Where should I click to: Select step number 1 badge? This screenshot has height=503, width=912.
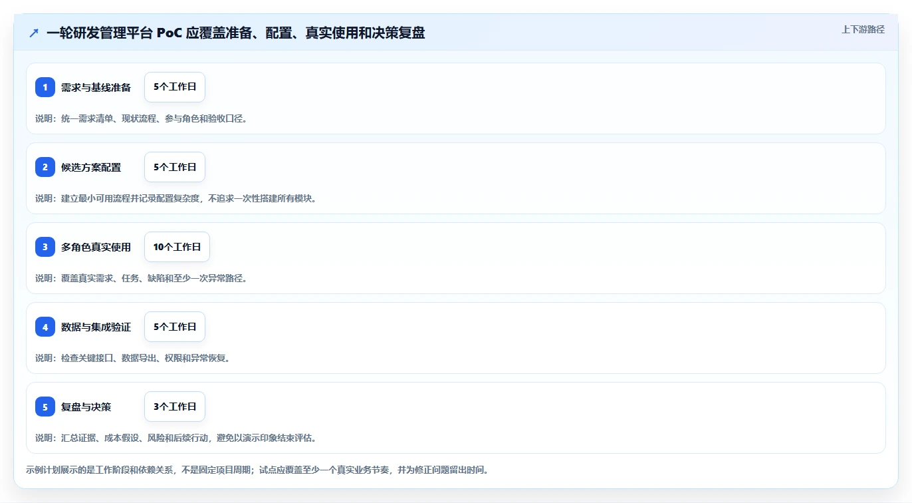[45, 87]
